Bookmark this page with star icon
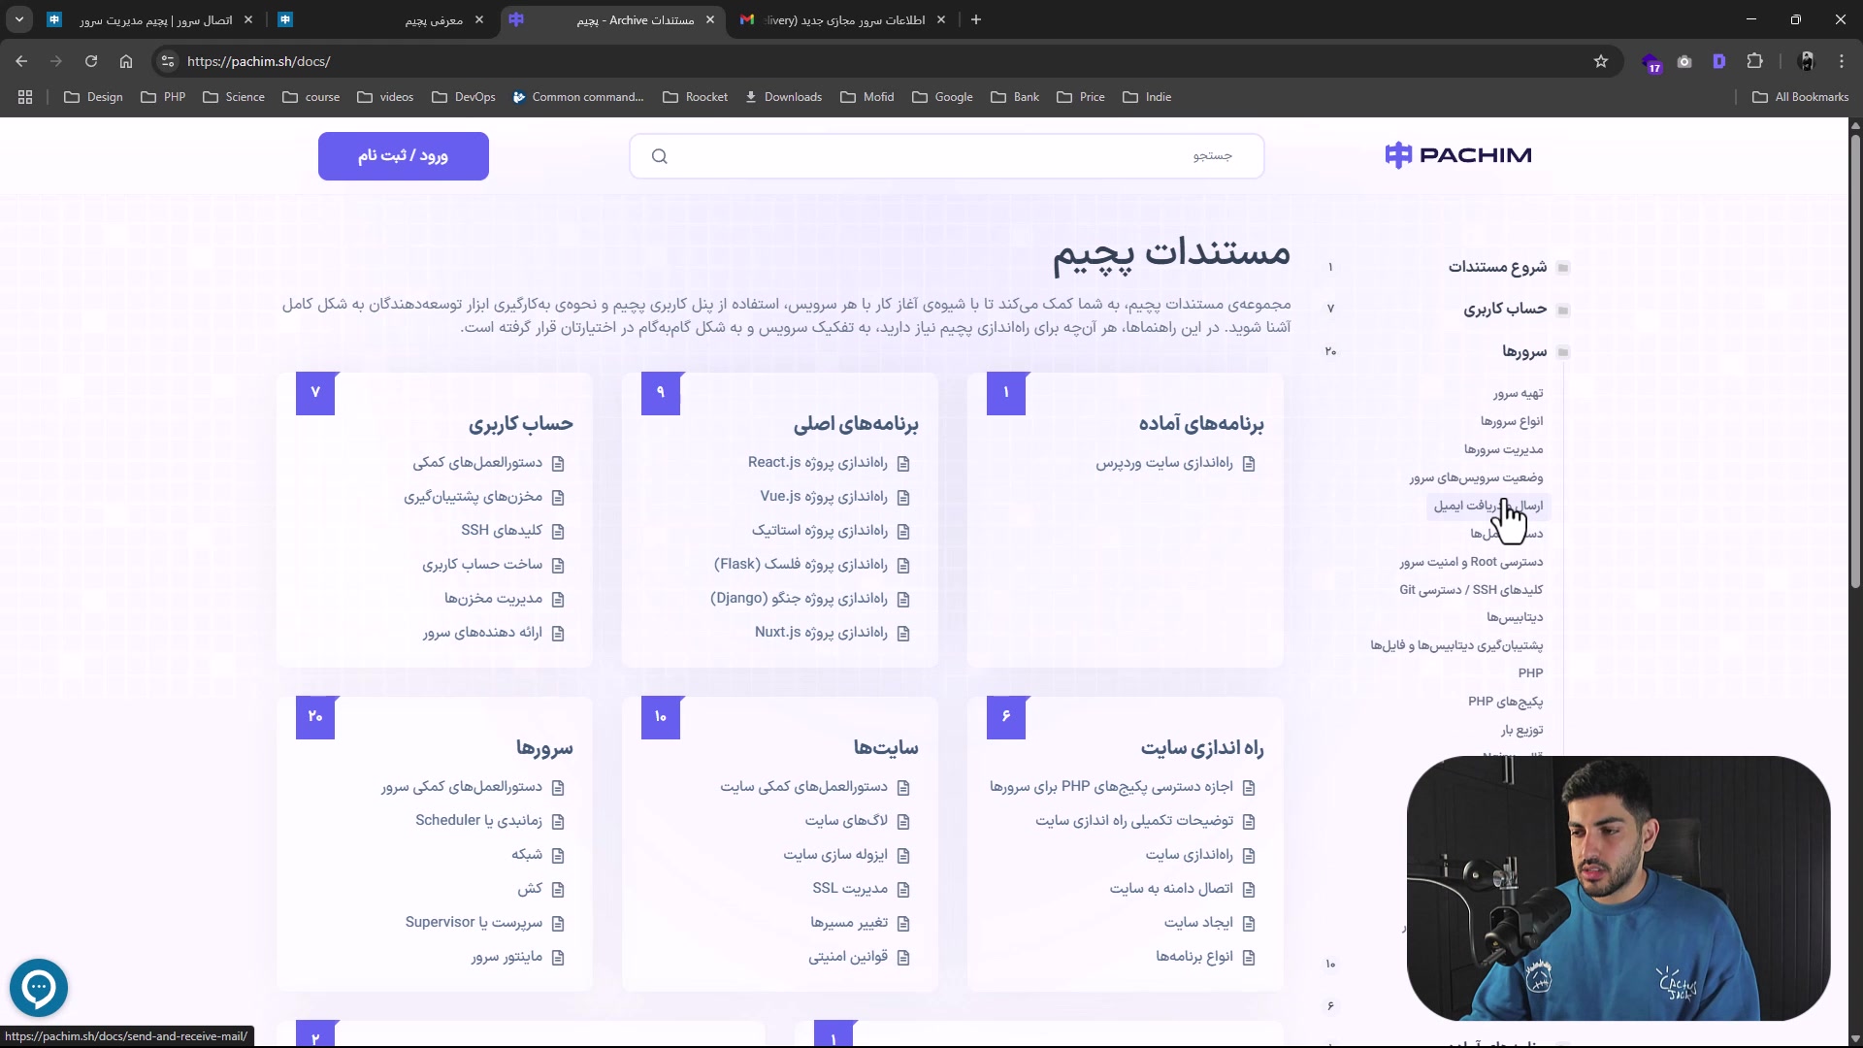This screenshot has width=1863, height=1048. tap(1601, 61)
